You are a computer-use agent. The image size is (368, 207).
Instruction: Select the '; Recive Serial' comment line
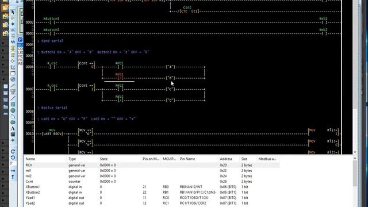click(52, 108)
